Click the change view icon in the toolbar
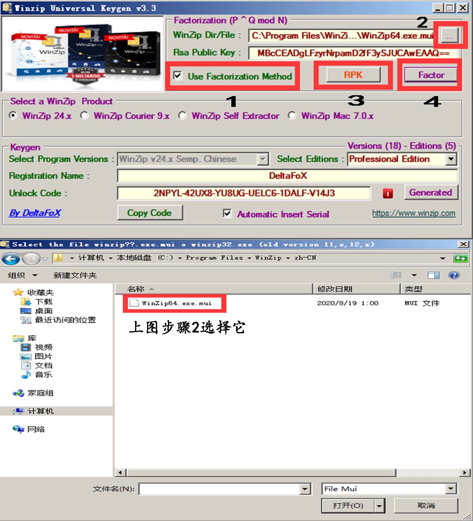This screenshot has width=473, height=521. [x=397, y=275]
